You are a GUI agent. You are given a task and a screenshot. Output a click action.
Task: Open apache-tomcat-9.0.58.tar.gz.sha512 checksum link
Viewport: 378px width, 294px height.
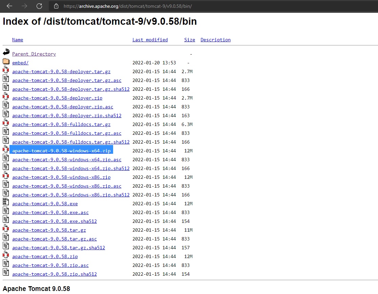pyautogui.click(x=59, y=248)
